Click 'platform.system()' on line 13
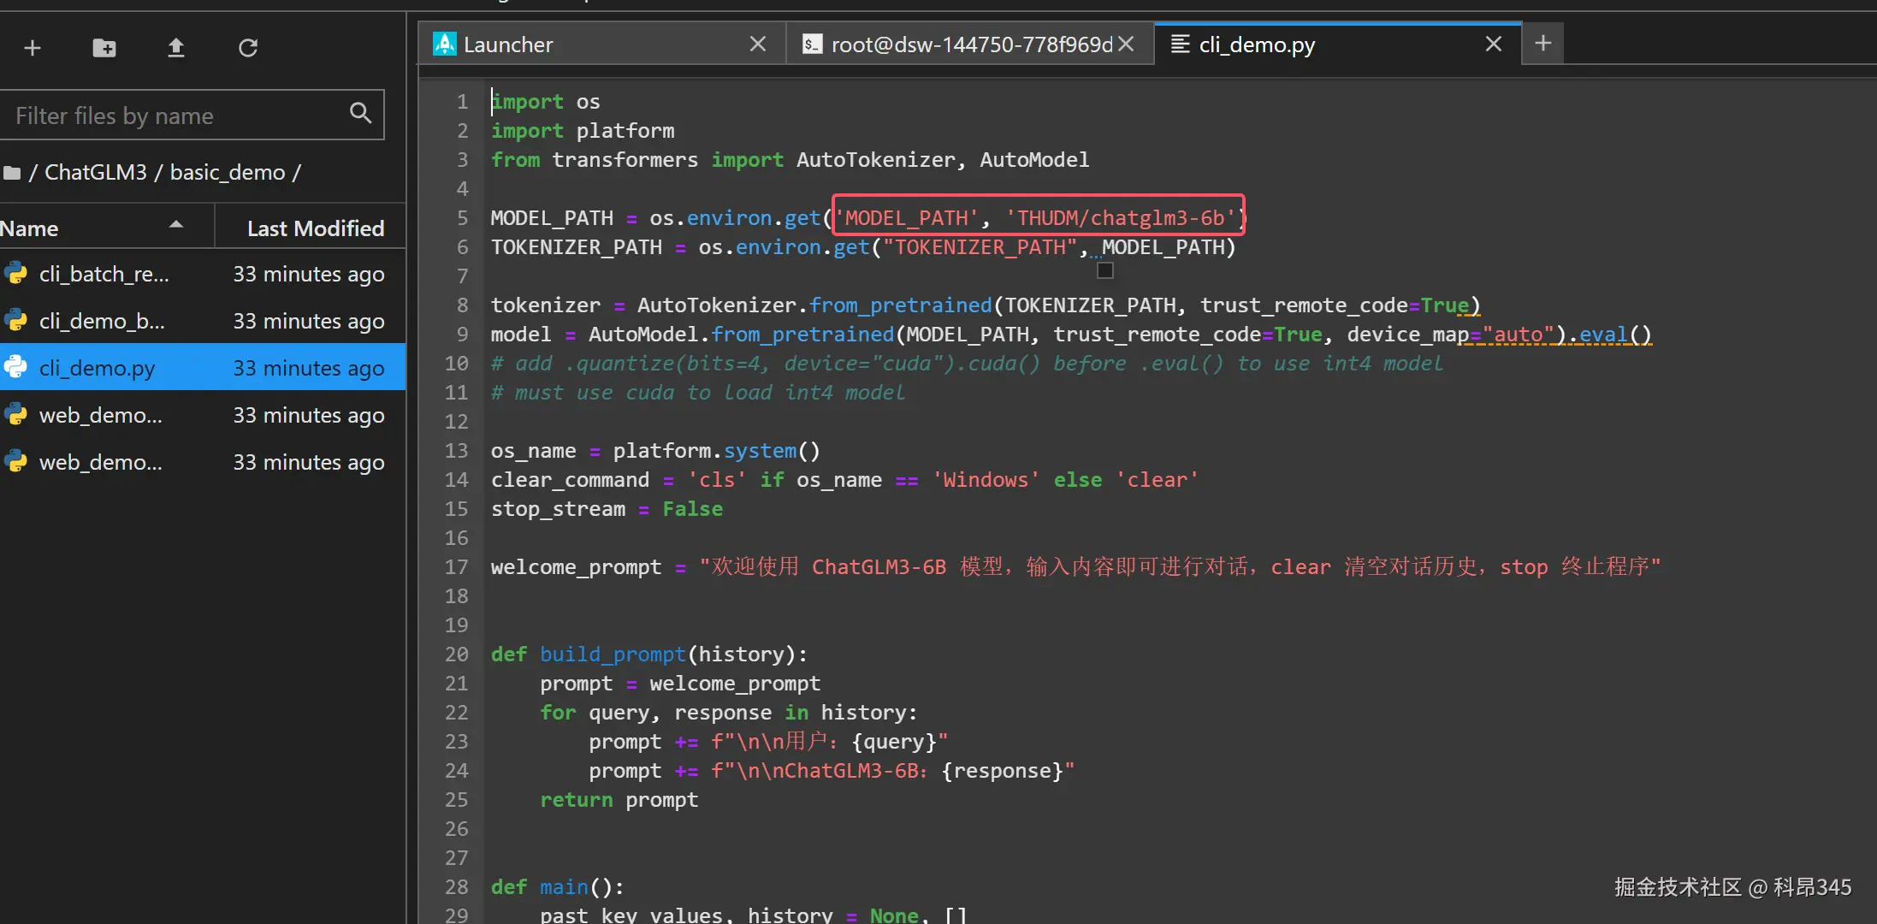 click(717, 451)
